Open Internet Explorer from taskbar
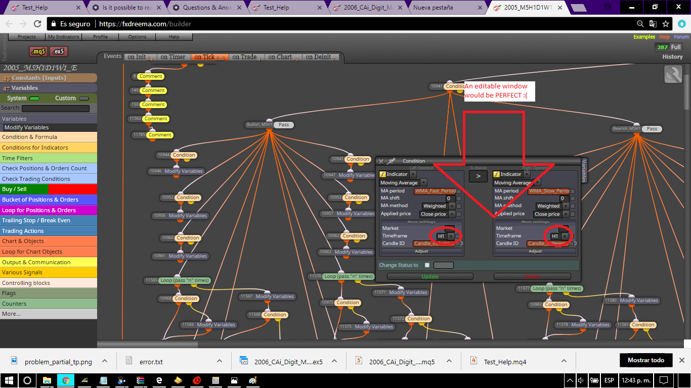Screen dimensions: 691x388 click(x=159, y=380)
